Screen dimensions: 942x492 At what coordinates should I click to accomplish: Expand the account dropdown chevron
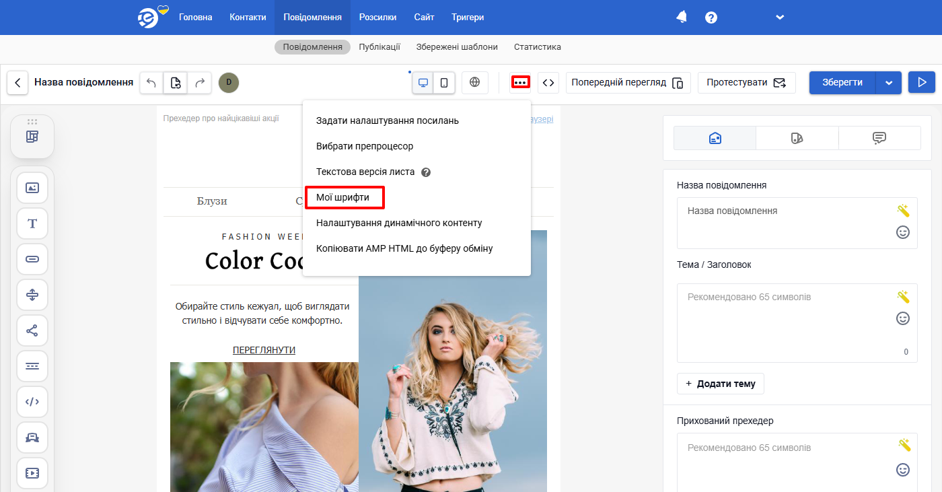click(780, 17)
